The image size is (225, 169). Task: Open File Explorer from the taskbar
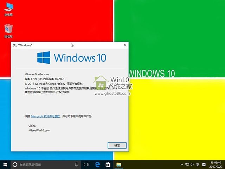[x=119, y=164]
